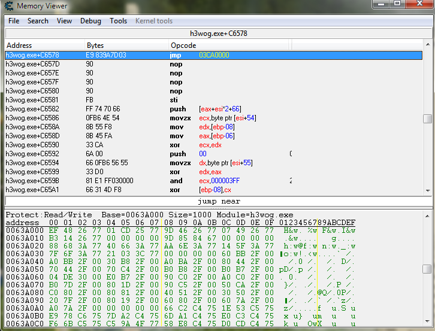Open the File menu
The image size is (435, 331).
[14, 21]
